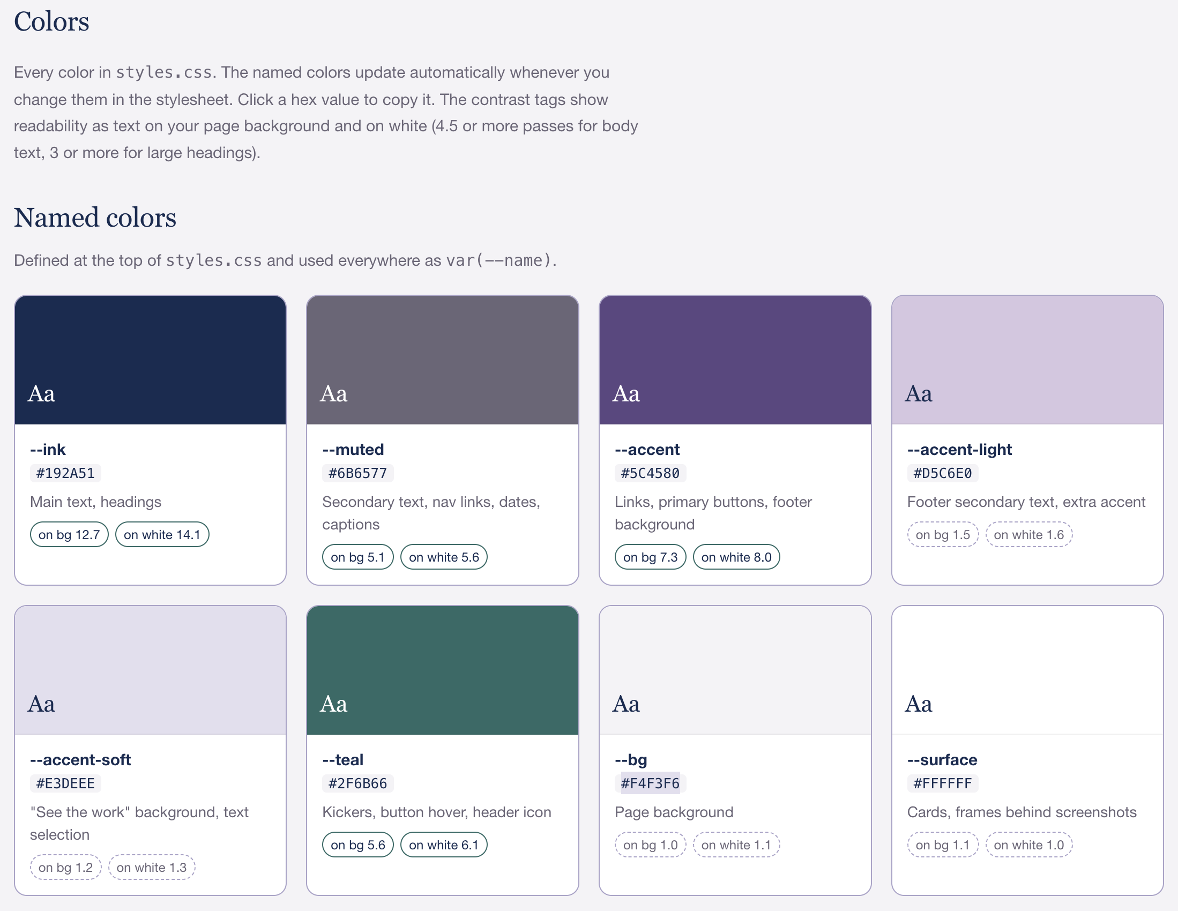1178x911 pixels.
Task: Click the 'on white 14.1' contrast tag
Action: [x=162, y=534]
